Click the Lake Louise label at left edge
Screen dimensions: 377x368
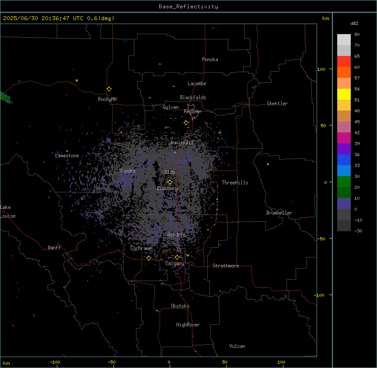[8, 212]
